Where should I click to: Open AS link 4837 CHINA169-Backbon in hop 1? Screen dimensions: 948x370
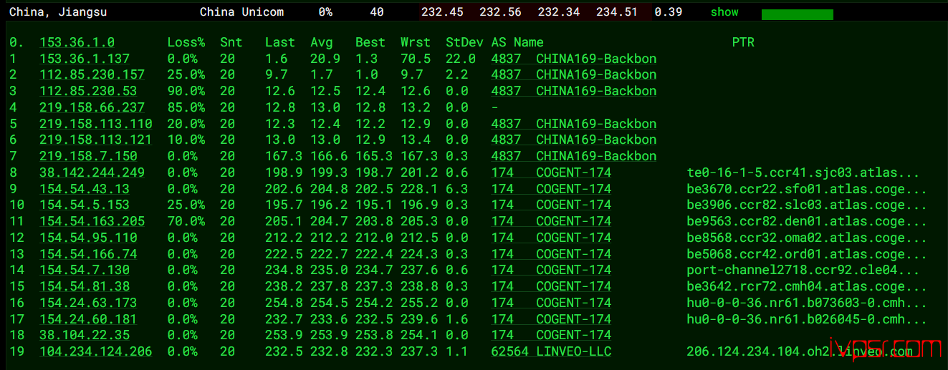pyautogui.click(x=574, y=59)
